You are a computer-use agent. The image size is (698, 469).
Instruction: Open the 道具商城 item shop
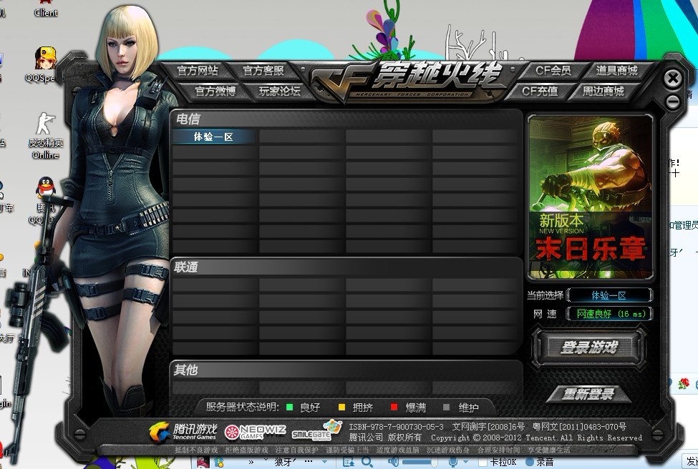(x=617, y=70)
